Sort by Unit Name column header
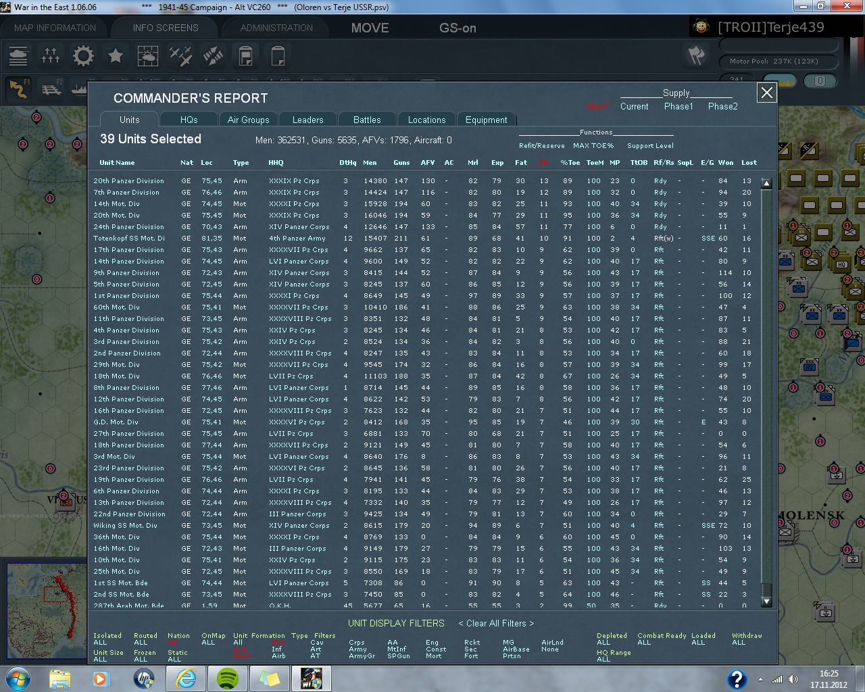 coord(117,163)
